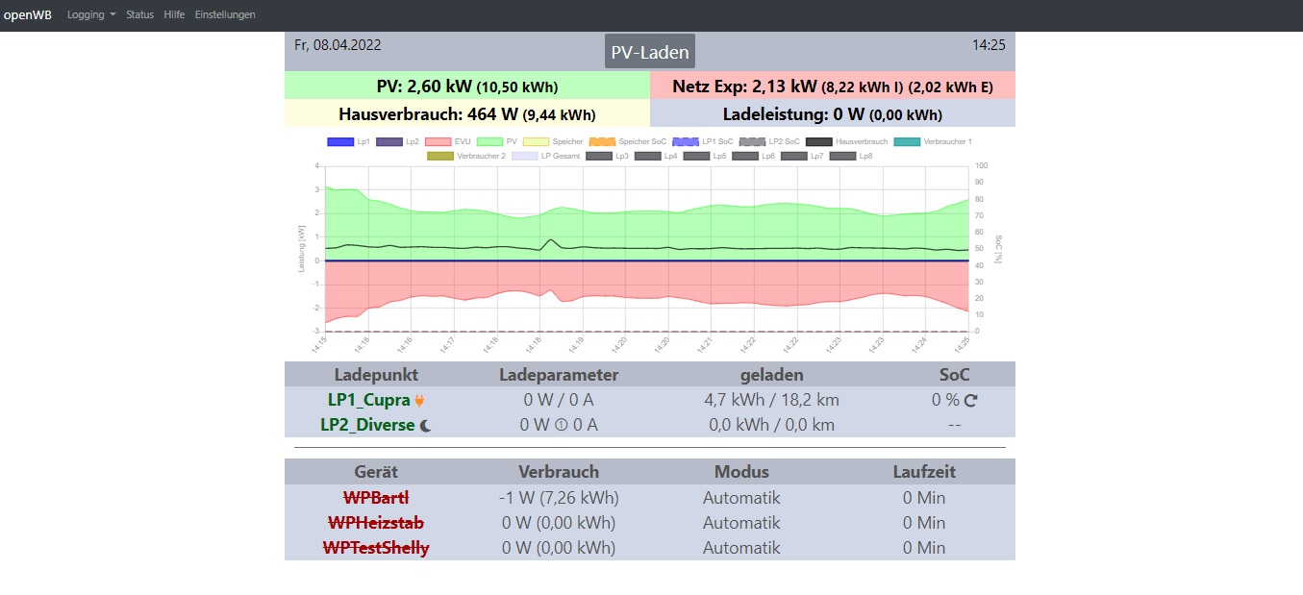Image resolution: width=1303 pixels, height=595 pixels.
Task: Toggle device WPHeizstab
Action: click(x=376, y=523)
